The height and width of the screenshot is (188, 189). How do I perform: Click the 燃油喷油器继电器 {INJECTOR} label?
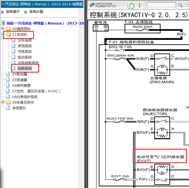160,112
